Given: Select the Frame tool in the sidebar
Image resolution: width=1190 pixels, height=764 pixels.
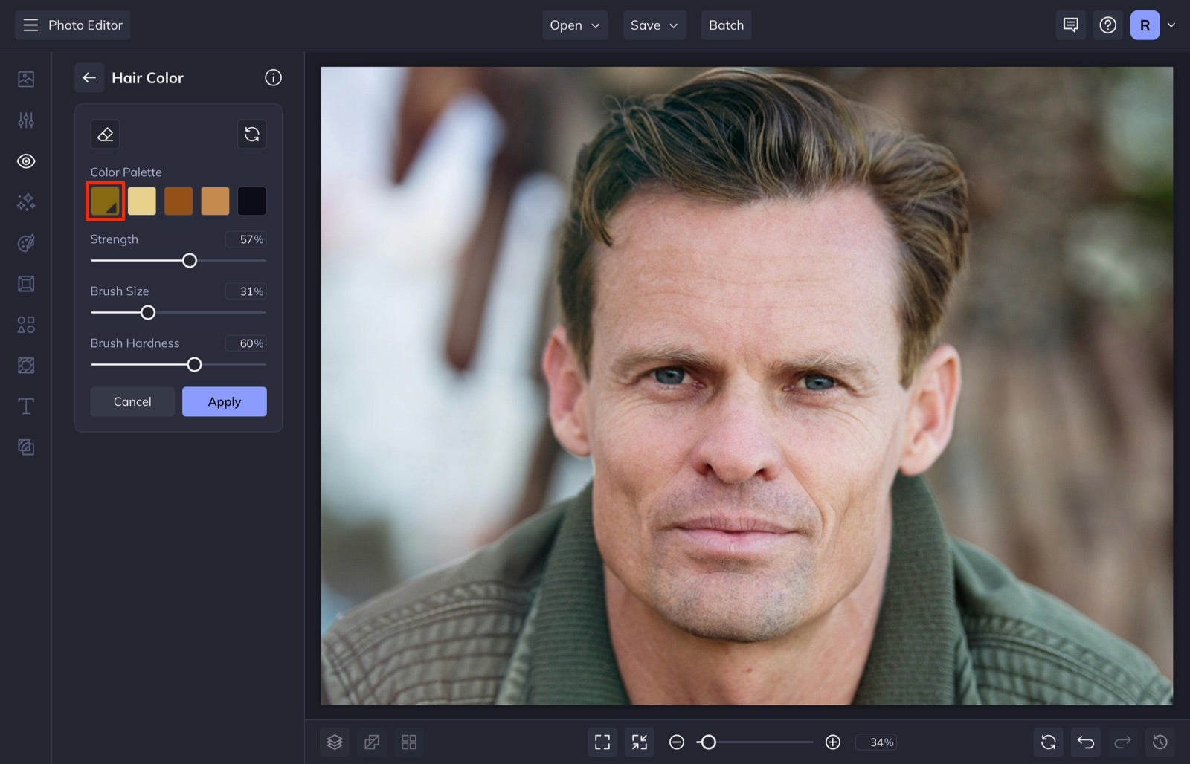Looking at the screenshot, I should (26, 283).
